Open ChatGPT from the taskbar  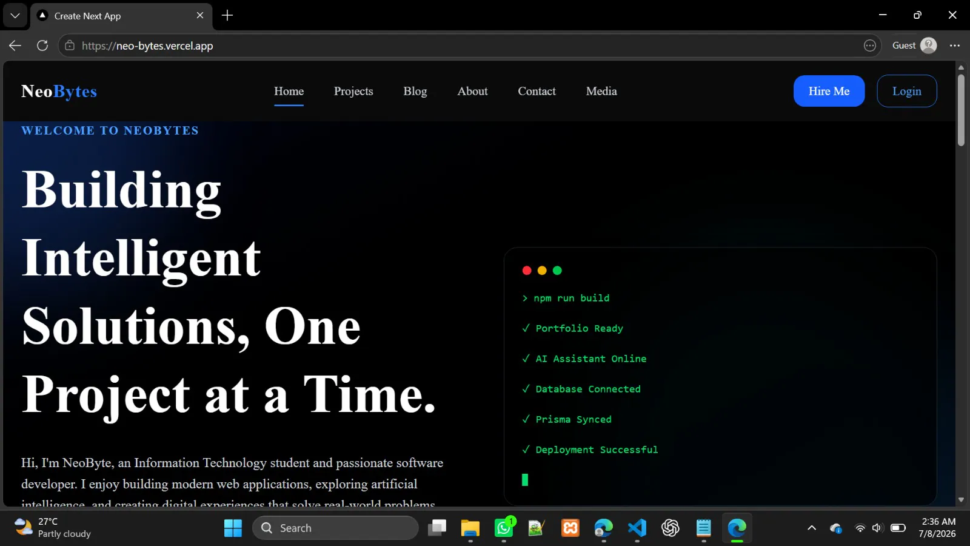(x=671, y=528)
